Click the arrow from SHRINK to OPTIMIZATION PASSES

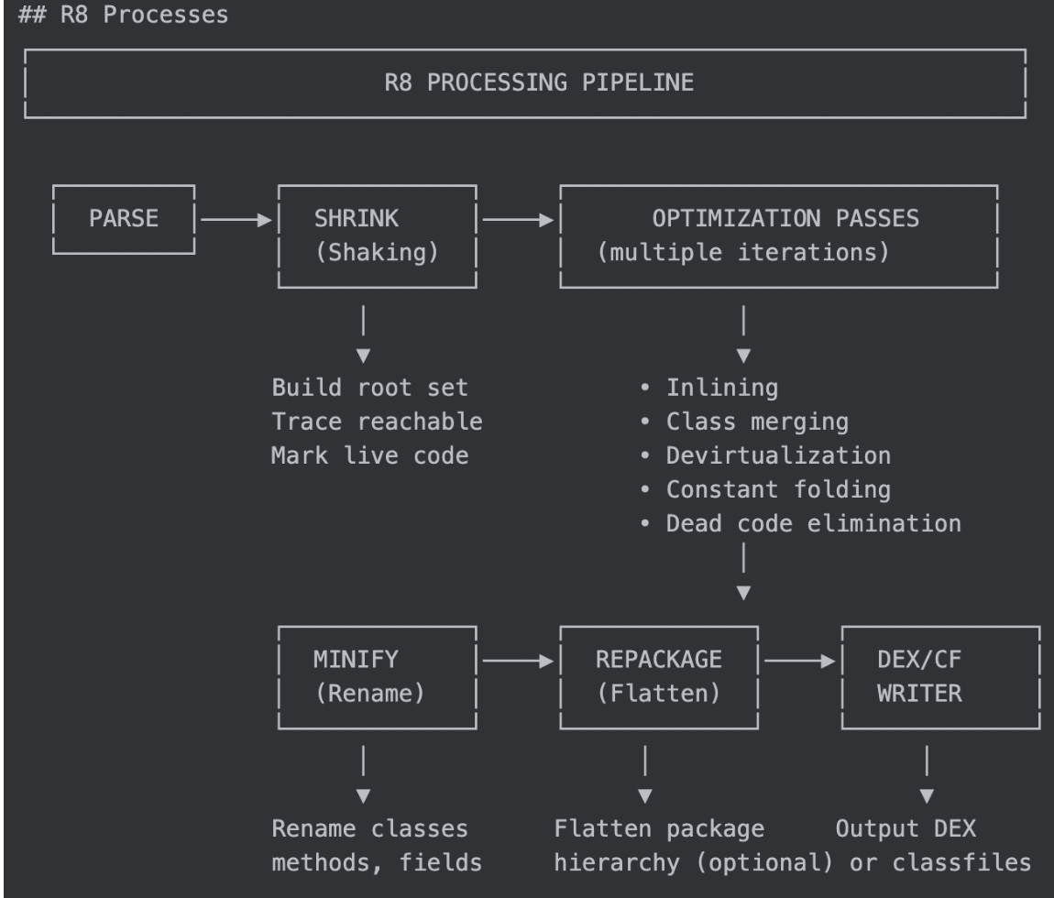518,220
